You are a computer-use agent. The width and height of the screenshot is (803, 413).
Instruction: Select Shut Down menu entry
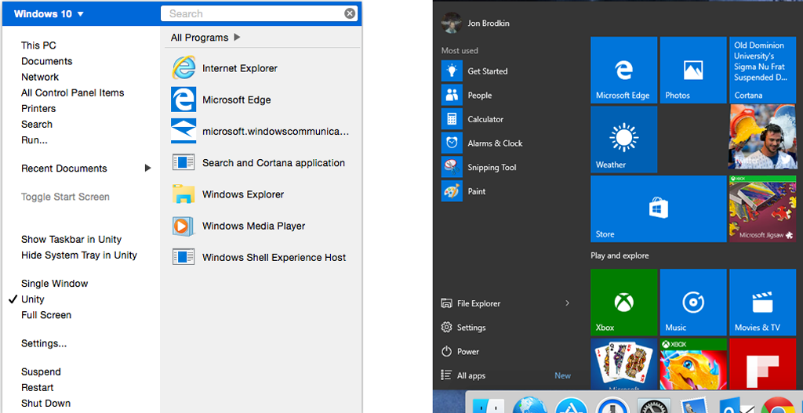(x=45, y=404)
